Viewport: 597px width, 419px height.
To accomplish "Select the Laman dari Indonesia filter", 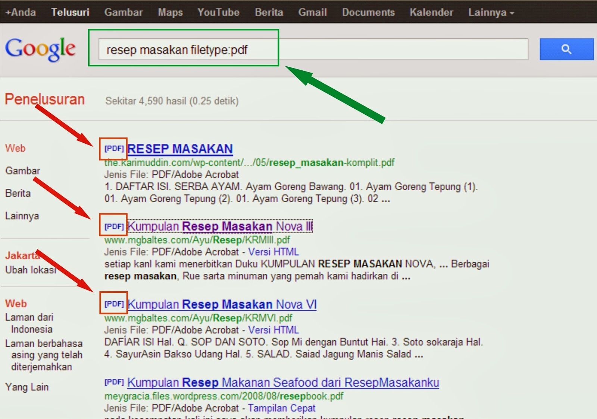I will pos(29,323).
